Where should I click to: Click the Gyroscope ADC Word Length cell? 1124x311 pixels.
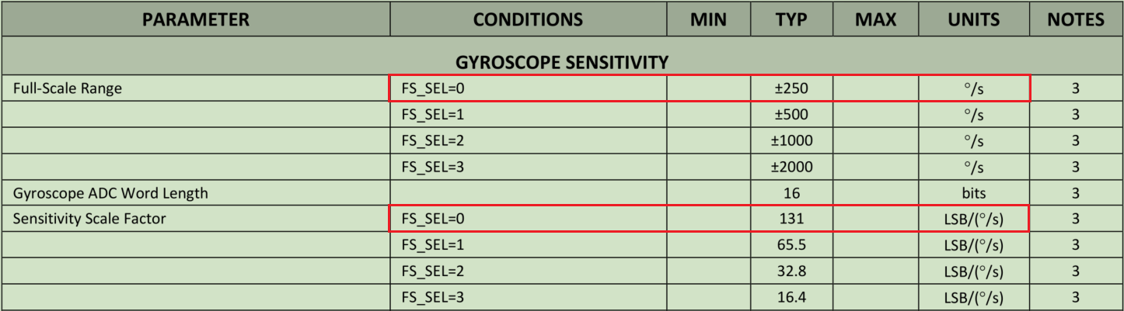point(110,193)
